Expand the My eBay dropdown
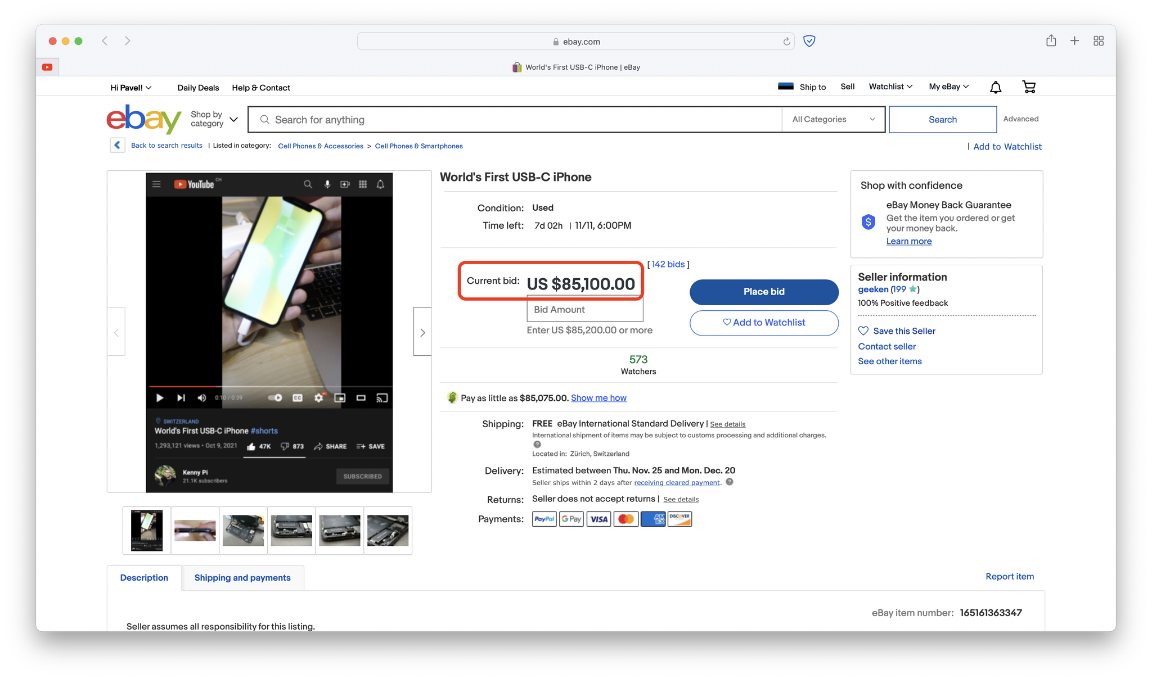The height and width of the screenshot is (679, 1152). [949, 87]
